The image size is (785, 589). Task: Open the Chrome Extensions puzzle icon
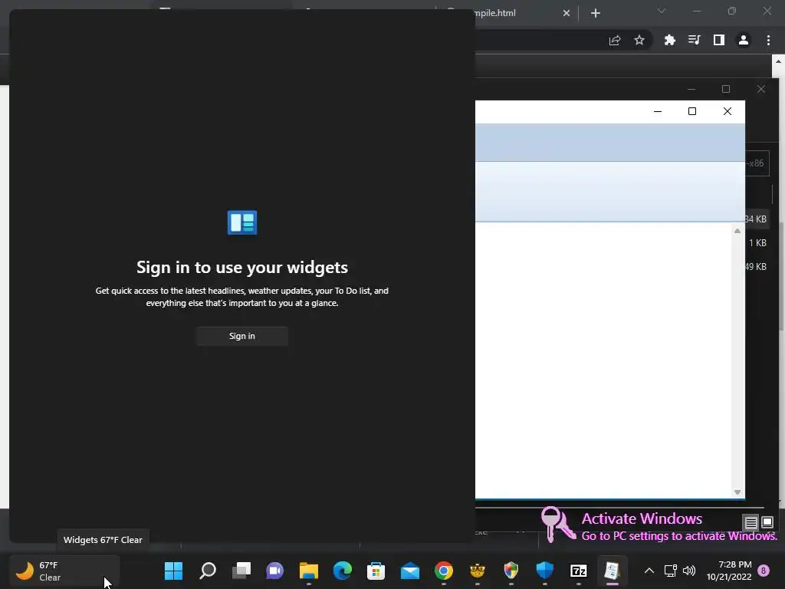pos(670,40)
